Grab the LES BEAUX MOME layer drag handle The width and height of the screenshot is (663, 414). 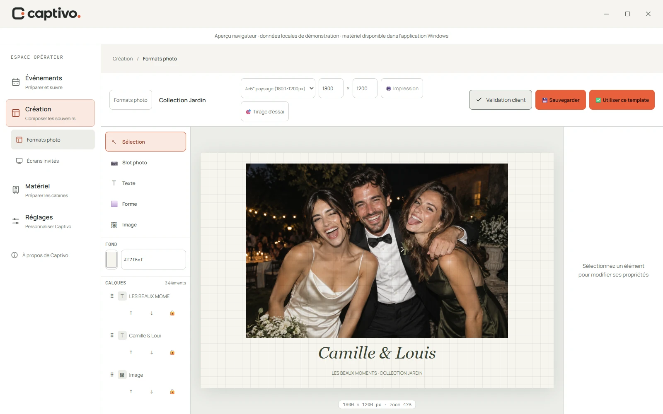pyautogui.click(x=112, y=296)
